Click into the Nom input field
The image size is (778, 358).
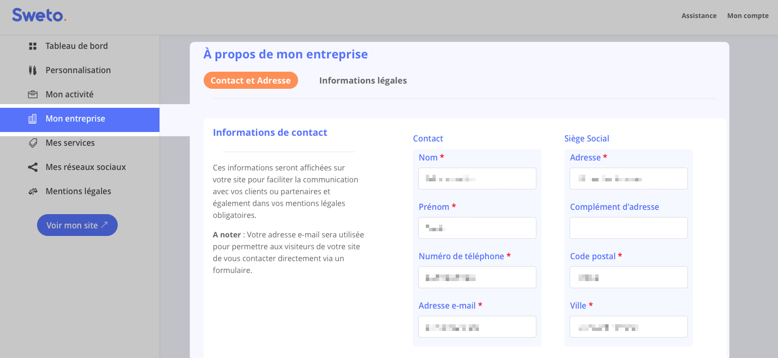point(477,179)
